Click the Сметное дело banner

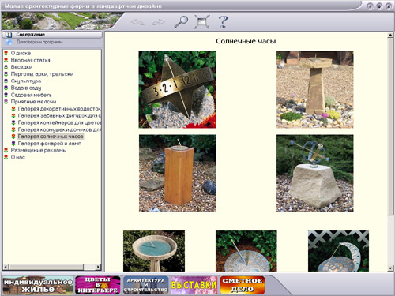coord(243,285)
